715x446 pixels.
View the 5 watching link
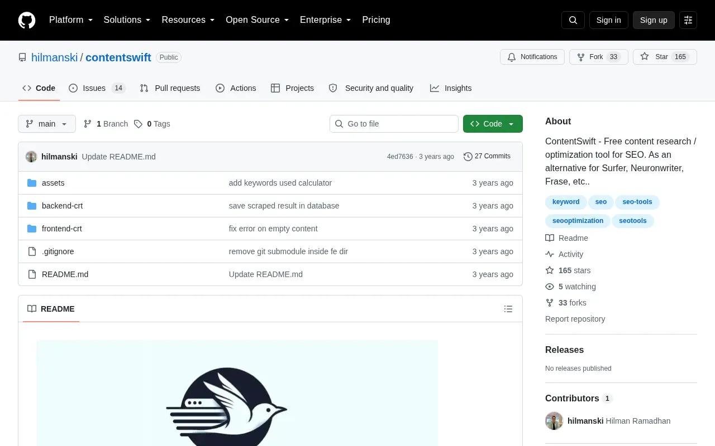[570, 287]
